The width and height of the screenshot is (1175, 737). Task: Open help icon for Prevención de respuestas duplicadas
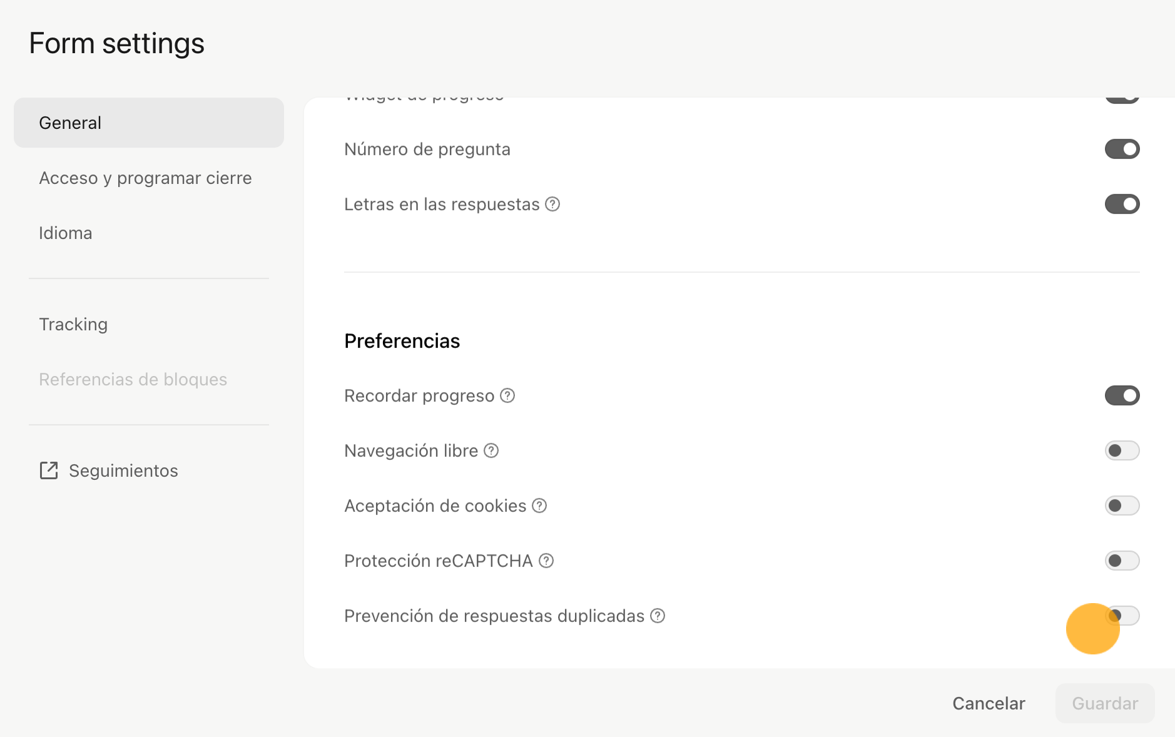(658, 616)
